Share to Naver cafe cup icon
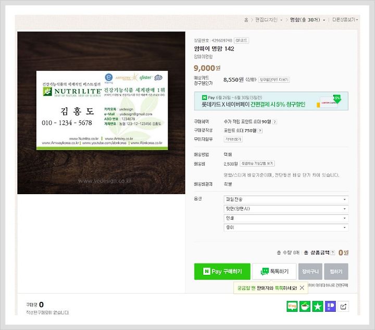375x330 pixels. (x=305, y=307)
